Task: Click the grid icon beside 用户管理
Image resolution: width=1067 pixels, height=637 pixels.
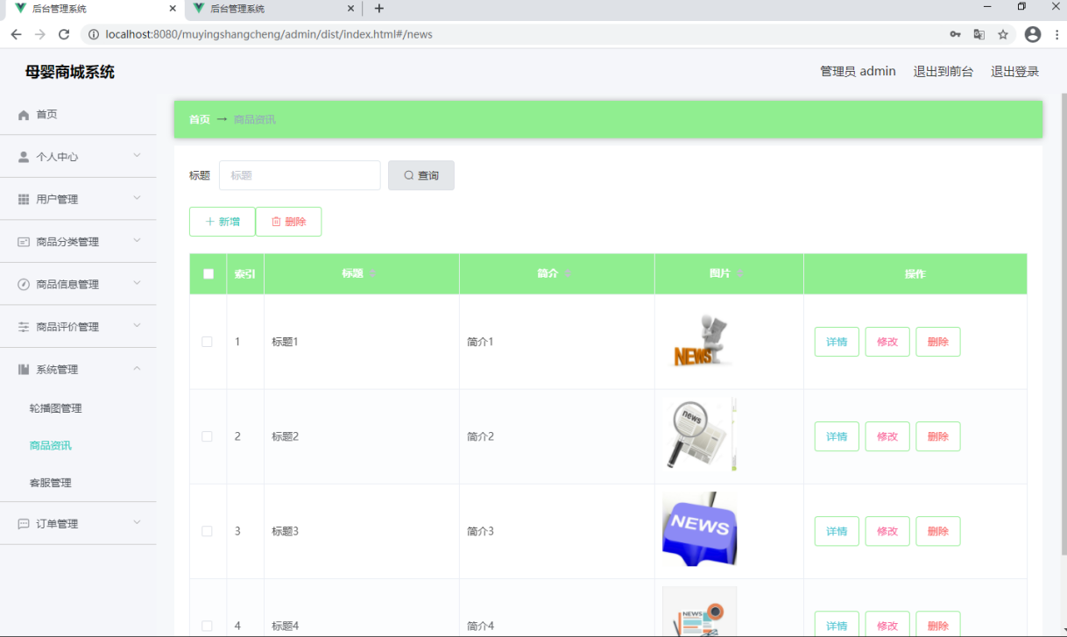Action: 24,200
